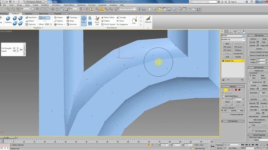268x150 pixels.
Task: Click the vertex Color swatch
Action: [x=263, y=140]
